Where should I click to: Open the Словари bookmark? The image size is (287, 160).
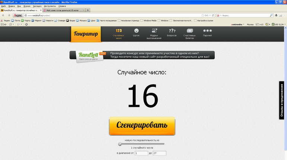point(60,20)
